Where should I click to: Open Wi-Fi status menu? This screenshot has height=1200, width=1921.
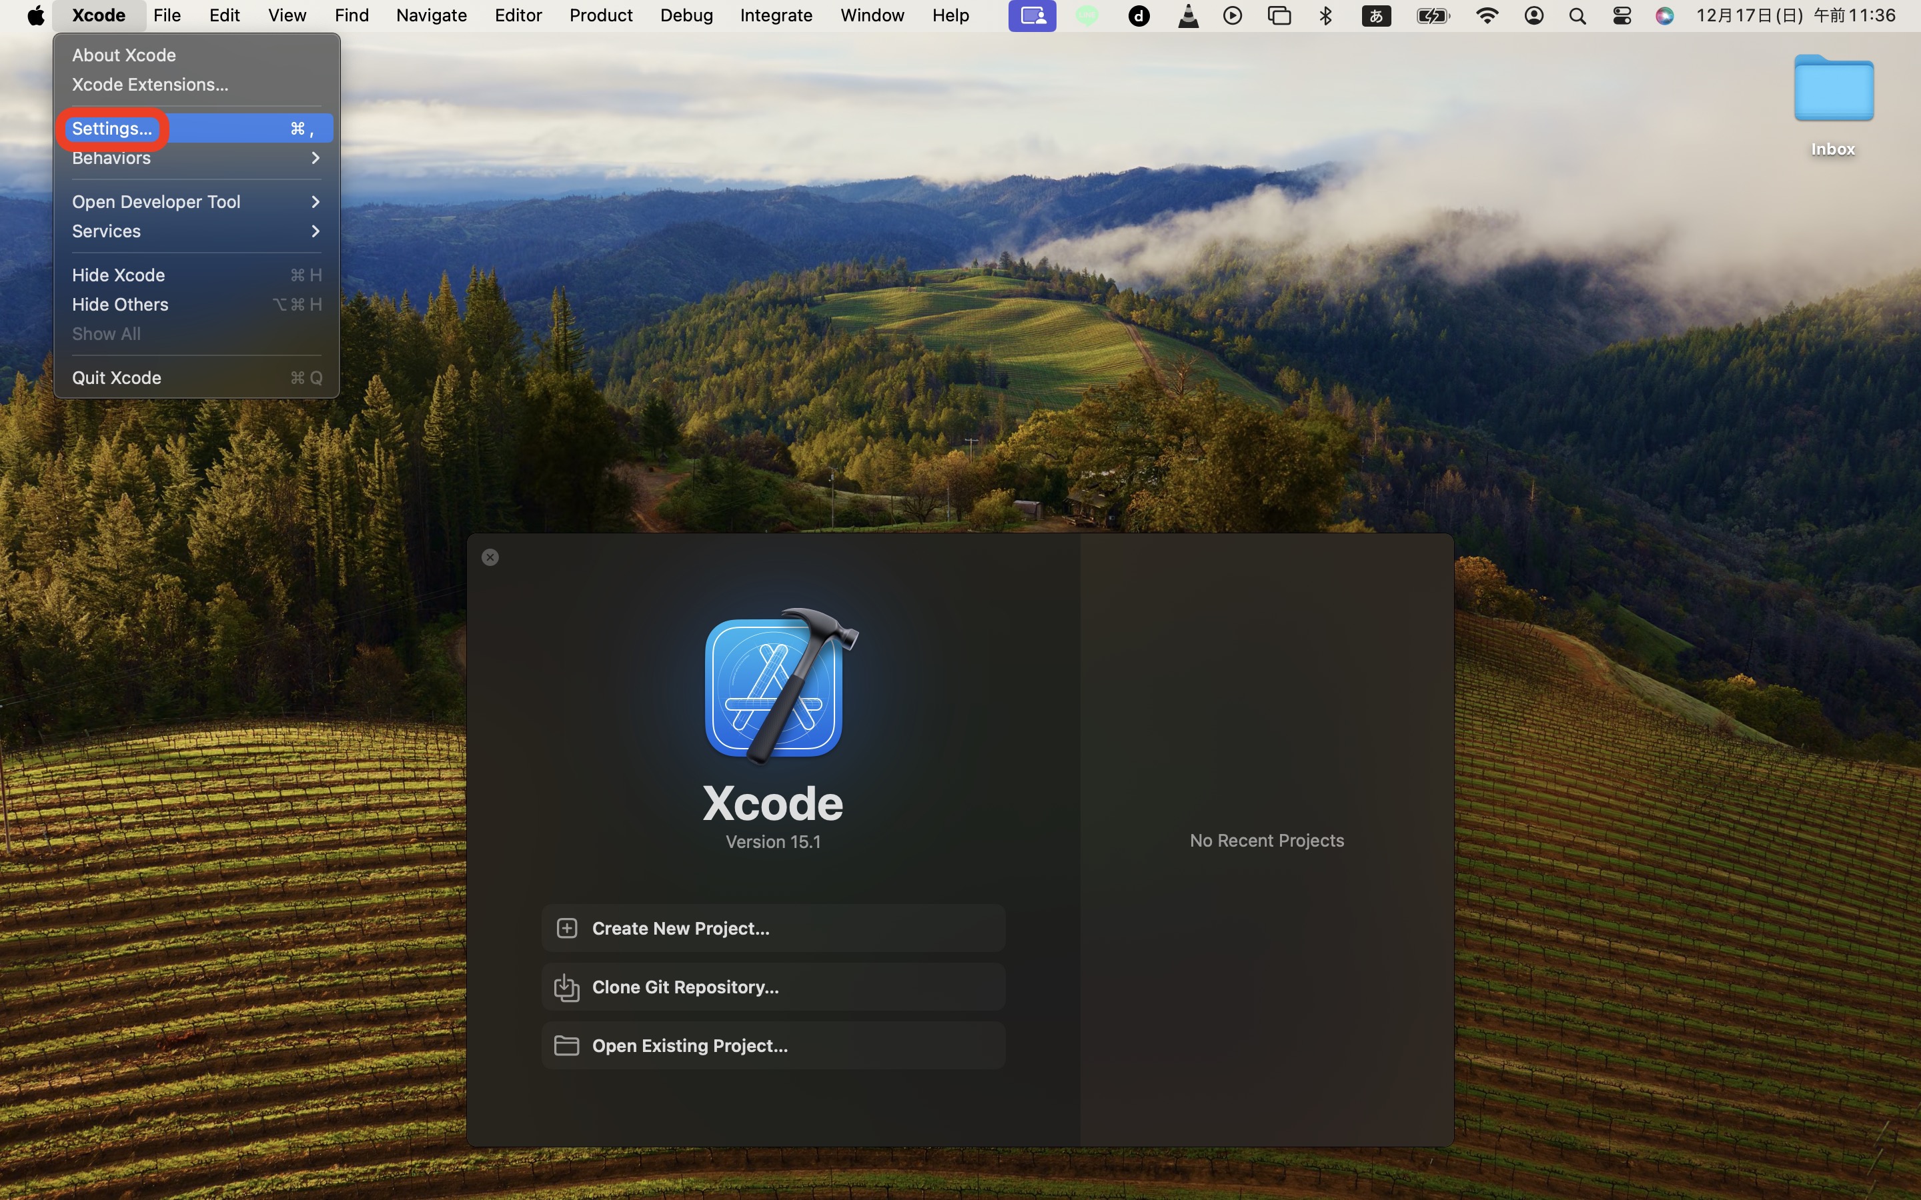point(1487,15)
